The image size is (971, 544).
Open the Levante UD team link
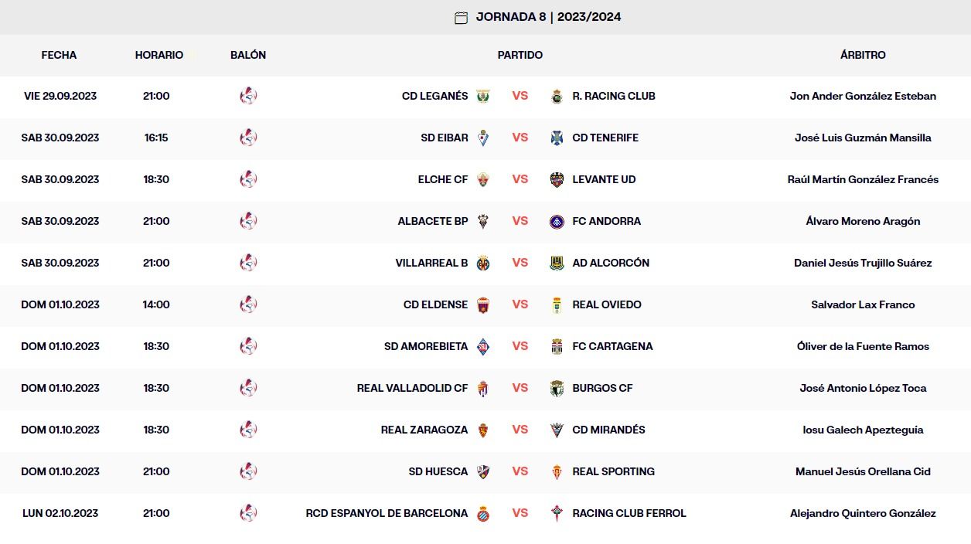(x=604, y=180)
